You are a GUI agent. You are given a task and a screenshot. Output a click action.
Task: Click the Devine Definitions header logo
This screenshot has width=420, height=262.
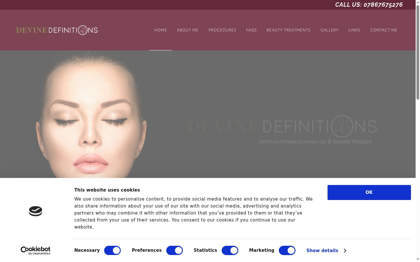[57, 30]
